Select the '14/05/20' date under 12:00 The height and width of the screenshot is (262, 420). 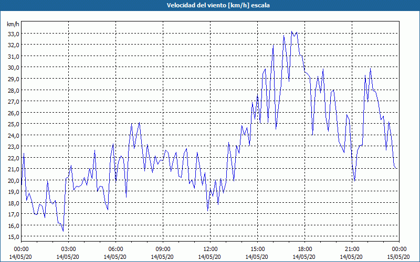click(210, 257)
